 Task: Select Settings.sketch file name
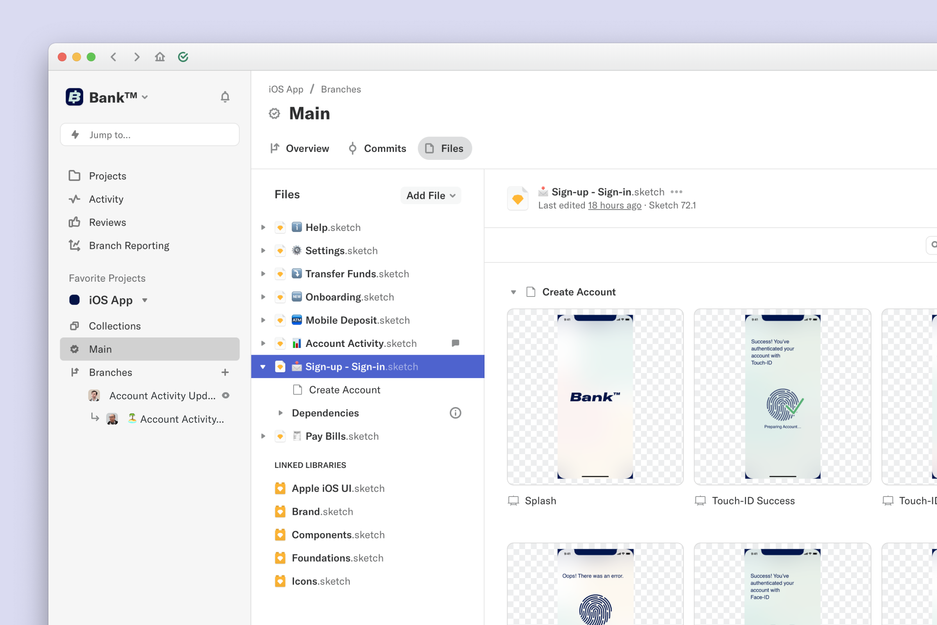(341, 250)
